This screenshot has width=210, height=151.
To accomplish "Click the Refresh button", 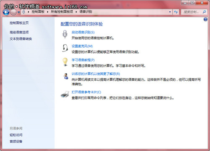I will click(176, 12).
